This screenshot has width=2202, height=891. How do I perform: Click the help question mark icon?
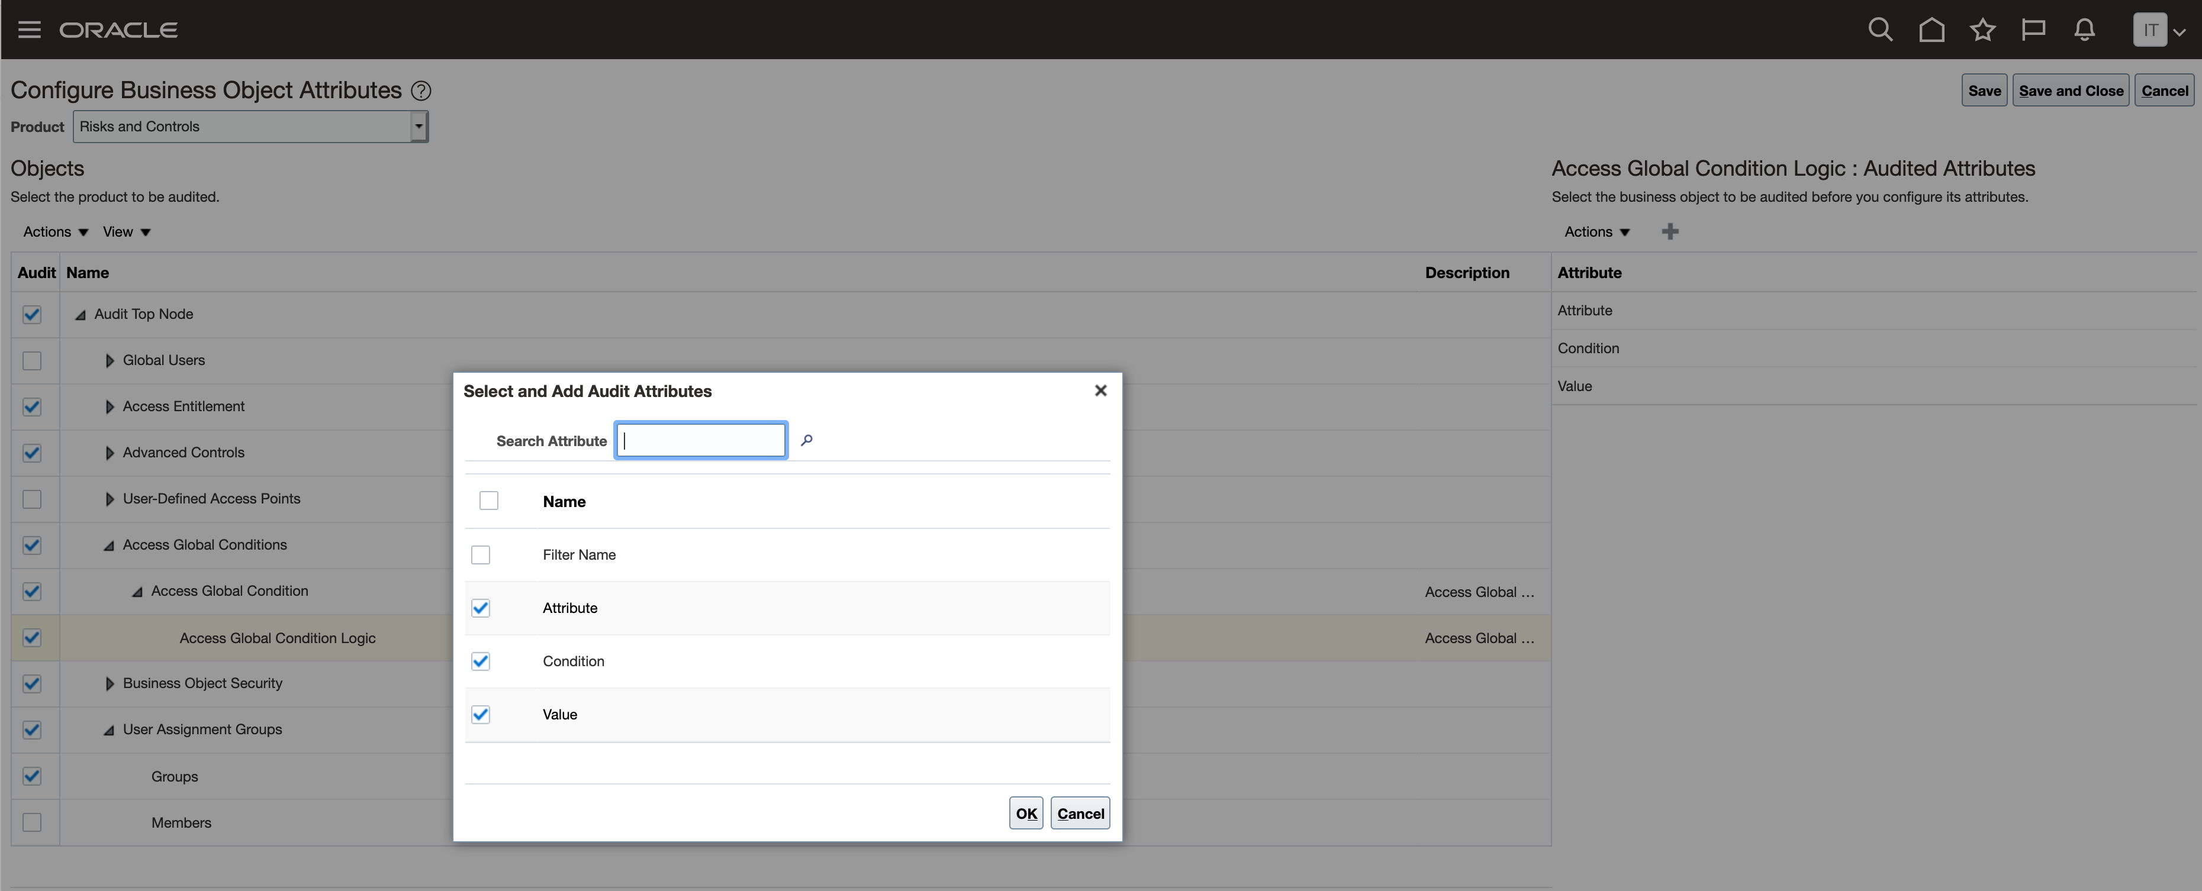point(420,91)
